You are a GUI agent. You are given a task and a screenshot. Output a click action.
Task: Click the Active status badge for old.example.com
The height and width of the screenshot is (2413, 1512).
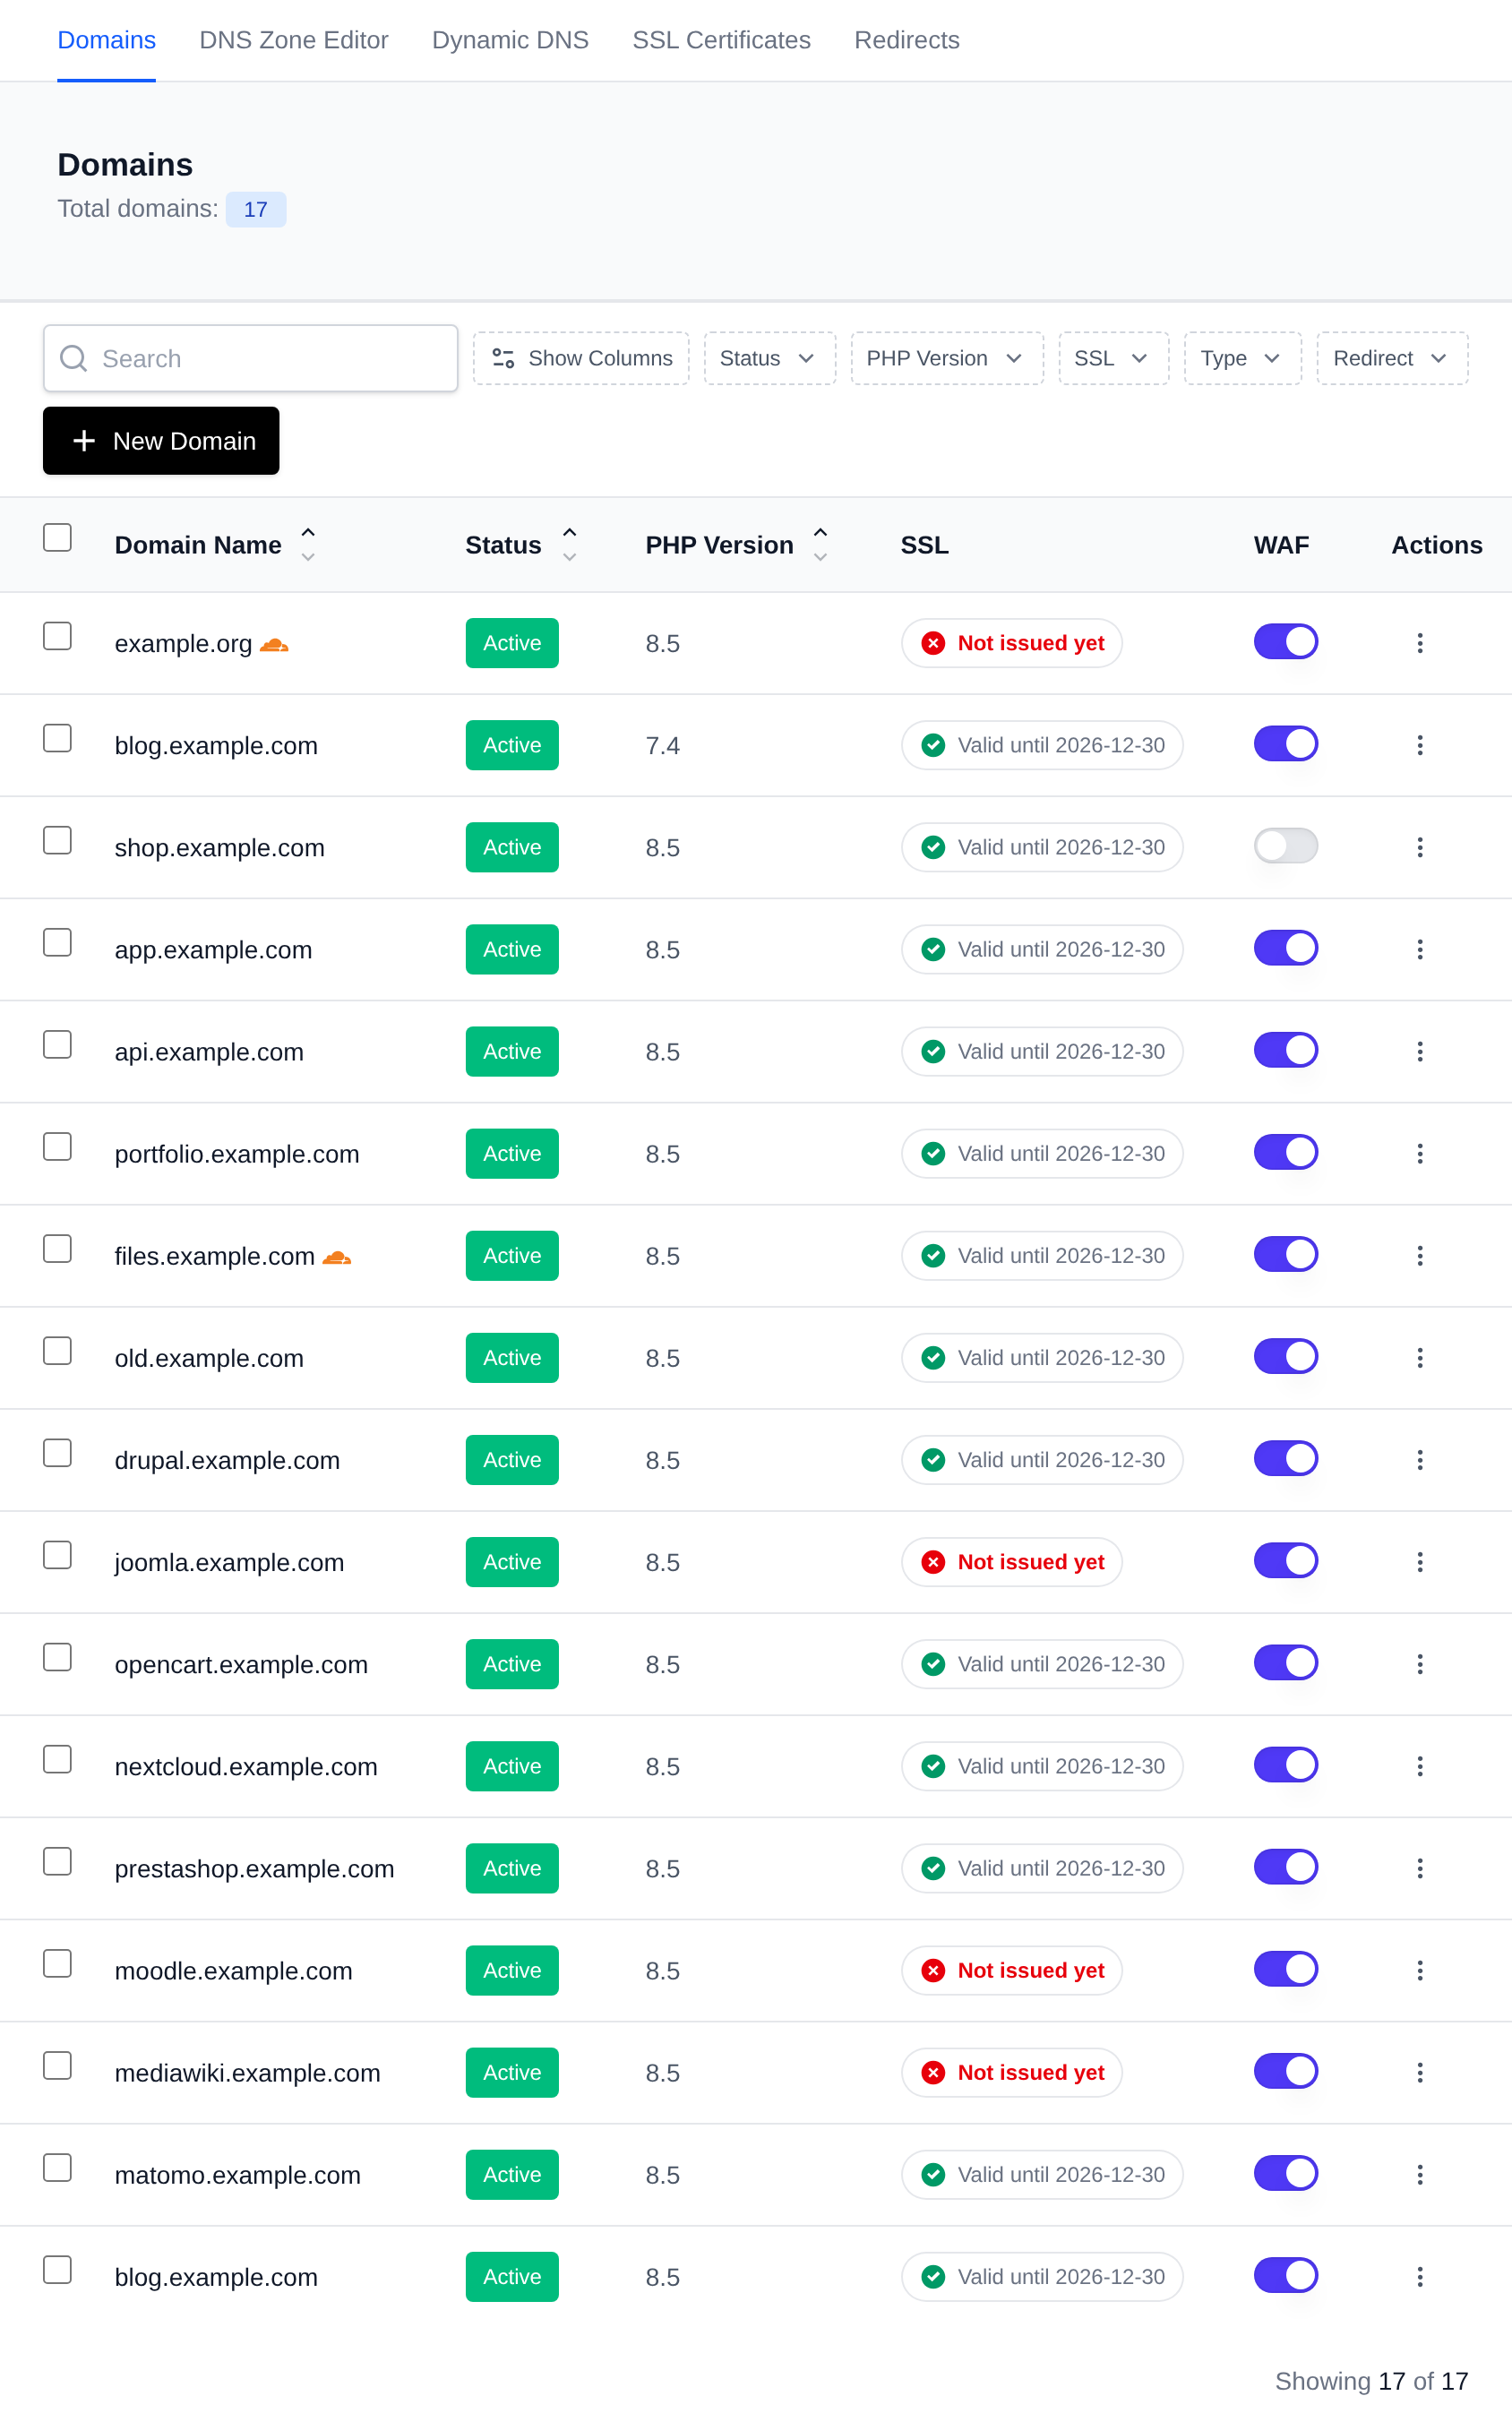[x=512, y=1357]
